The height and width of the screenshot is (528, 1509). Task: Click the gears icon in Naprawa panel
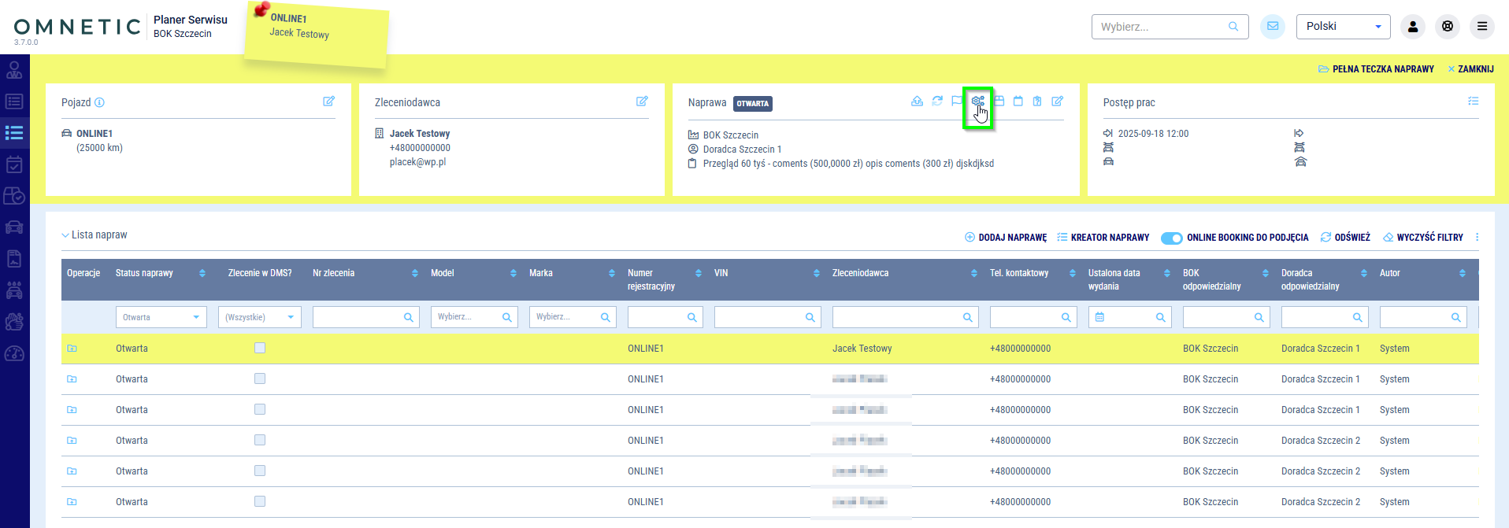[977, 102]
